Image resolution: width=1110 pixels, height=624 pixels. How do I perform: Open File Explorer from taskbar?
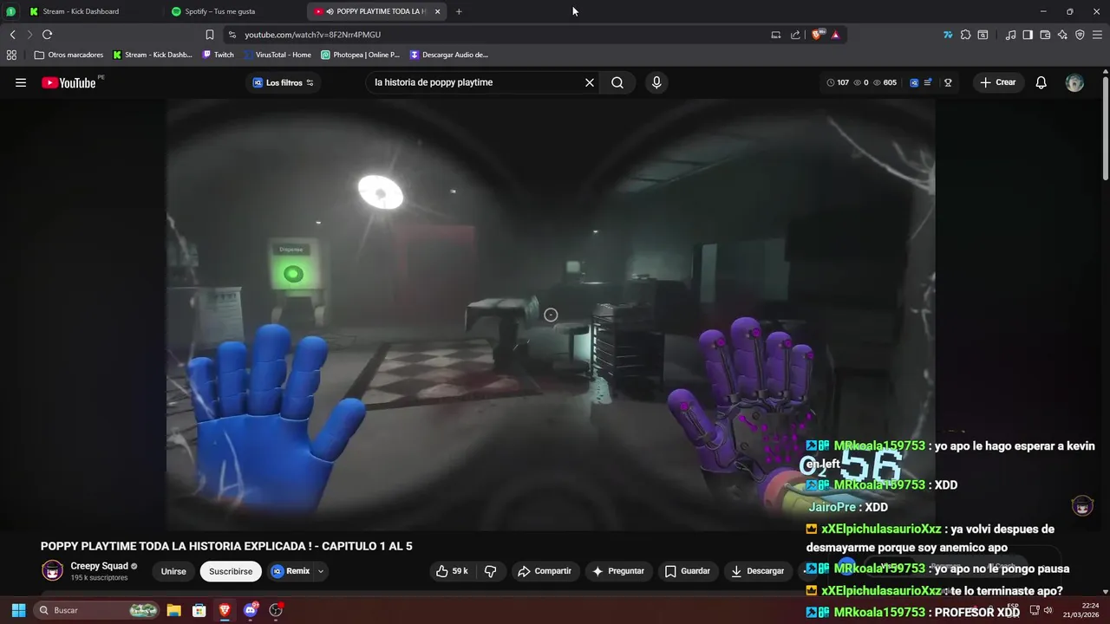click(173, 610)
